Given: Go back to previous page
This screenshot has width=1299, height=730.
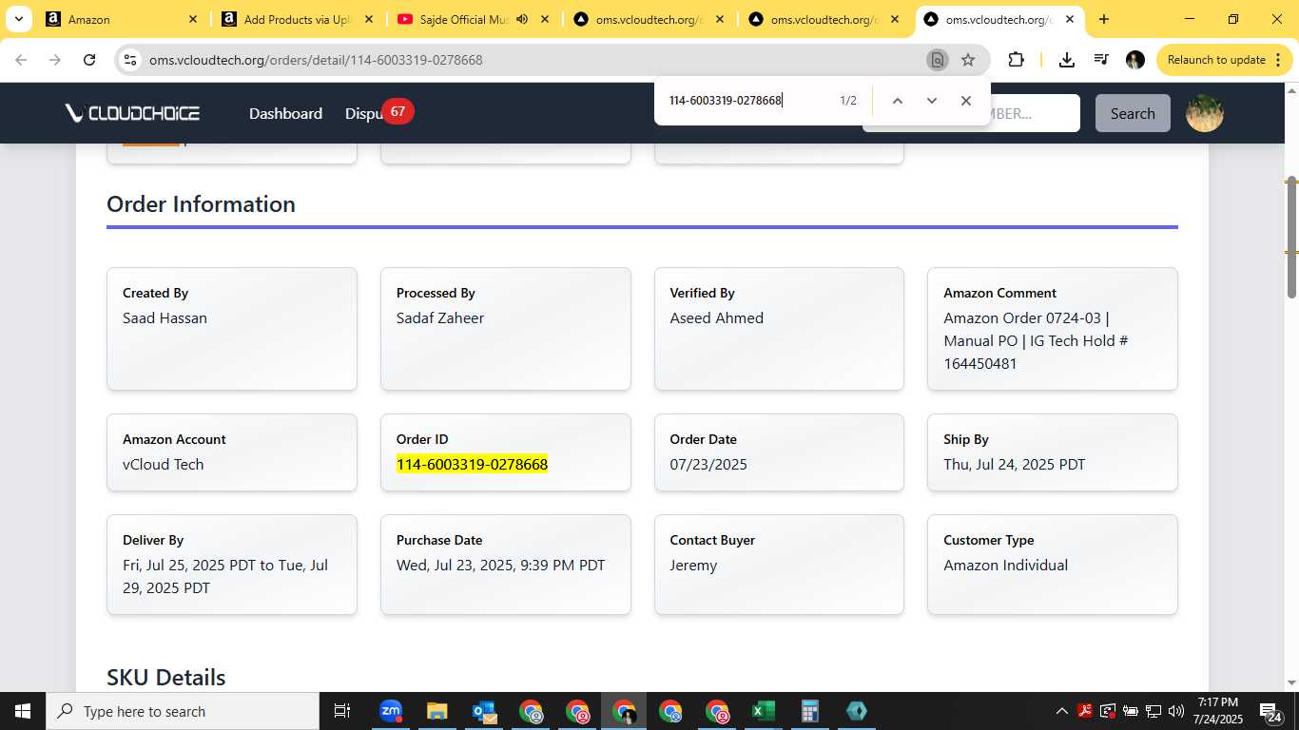Looking at the screenshot, I should click(x=21, y=60).
